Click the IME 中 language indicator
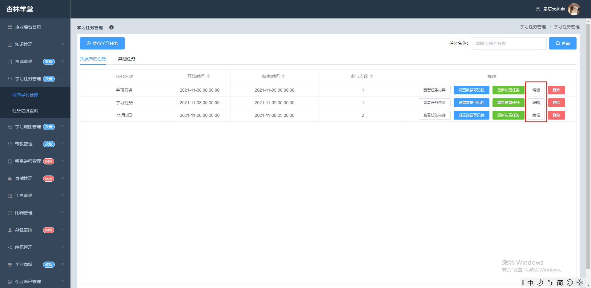The image size is (591, 288). point(530,282)
